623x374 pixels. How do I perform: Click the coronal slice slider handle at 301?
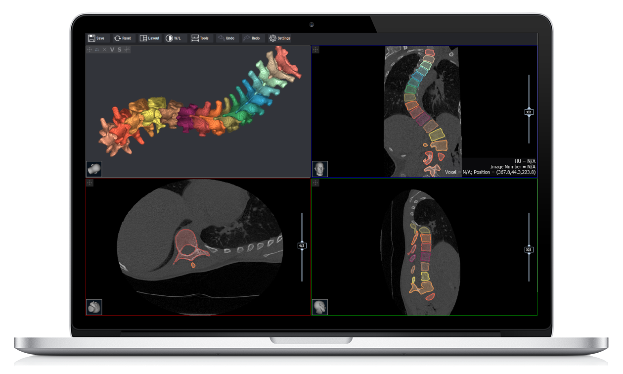pyautogui.click(x=529, y=112)
